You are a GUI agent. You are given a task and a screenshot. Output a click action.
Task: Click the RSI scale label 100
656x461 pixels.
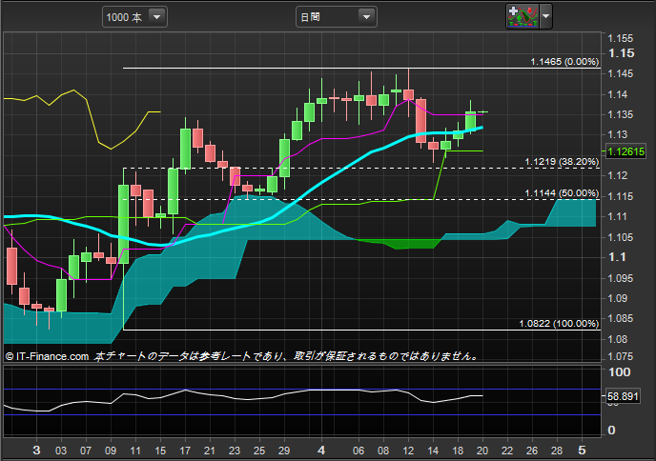coord(620,372)
